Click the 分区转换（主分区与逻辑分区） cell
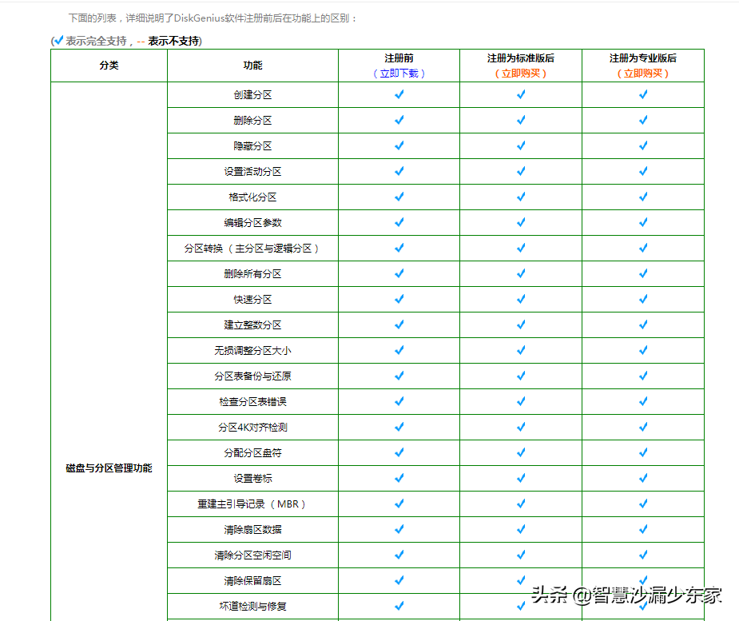Image resolution: width=739 pixels, height=621 pixels. tap(252, 249)
